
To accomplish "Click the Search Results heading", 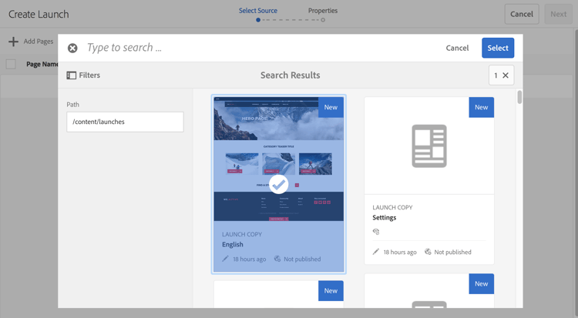I will point(290,75).
